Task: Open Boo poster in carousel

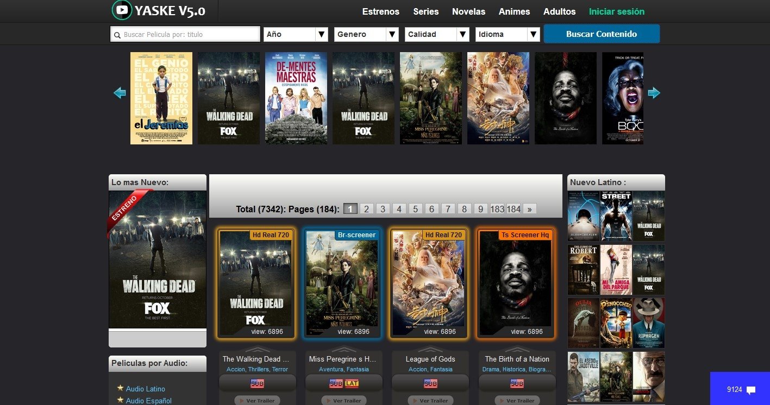Action: point(623,98)
